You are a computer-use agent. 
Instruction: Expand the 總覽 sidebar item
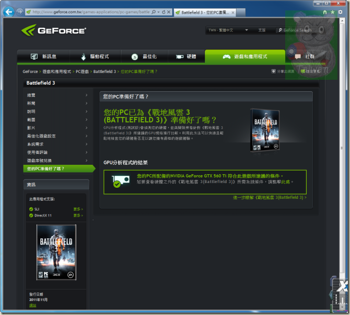coord(57,95)
